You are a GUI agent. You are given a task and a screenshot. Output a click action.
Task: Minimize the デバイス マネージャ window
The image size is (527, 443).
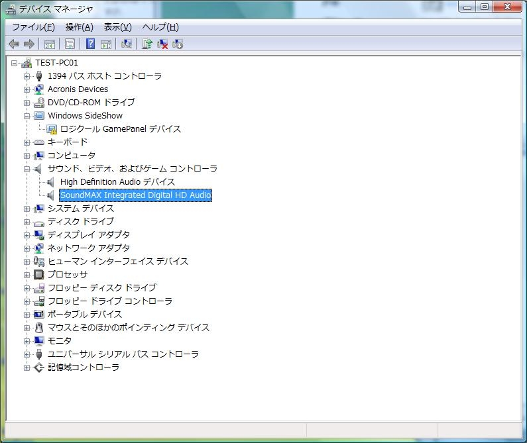coord(467,7)
